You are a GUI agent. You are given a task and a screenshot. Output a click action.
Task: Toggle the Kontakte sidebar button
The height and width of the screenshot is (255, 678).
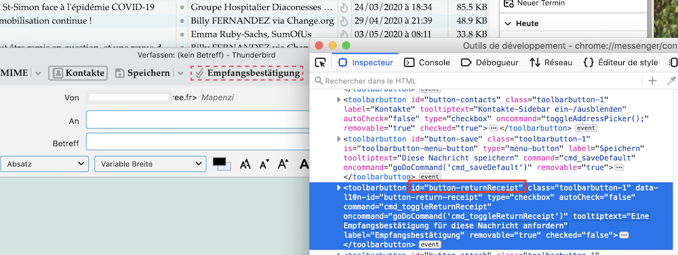tap(78, 73)
